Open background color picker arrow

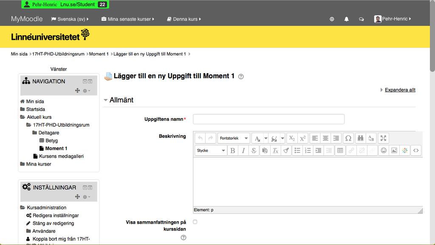282,138
